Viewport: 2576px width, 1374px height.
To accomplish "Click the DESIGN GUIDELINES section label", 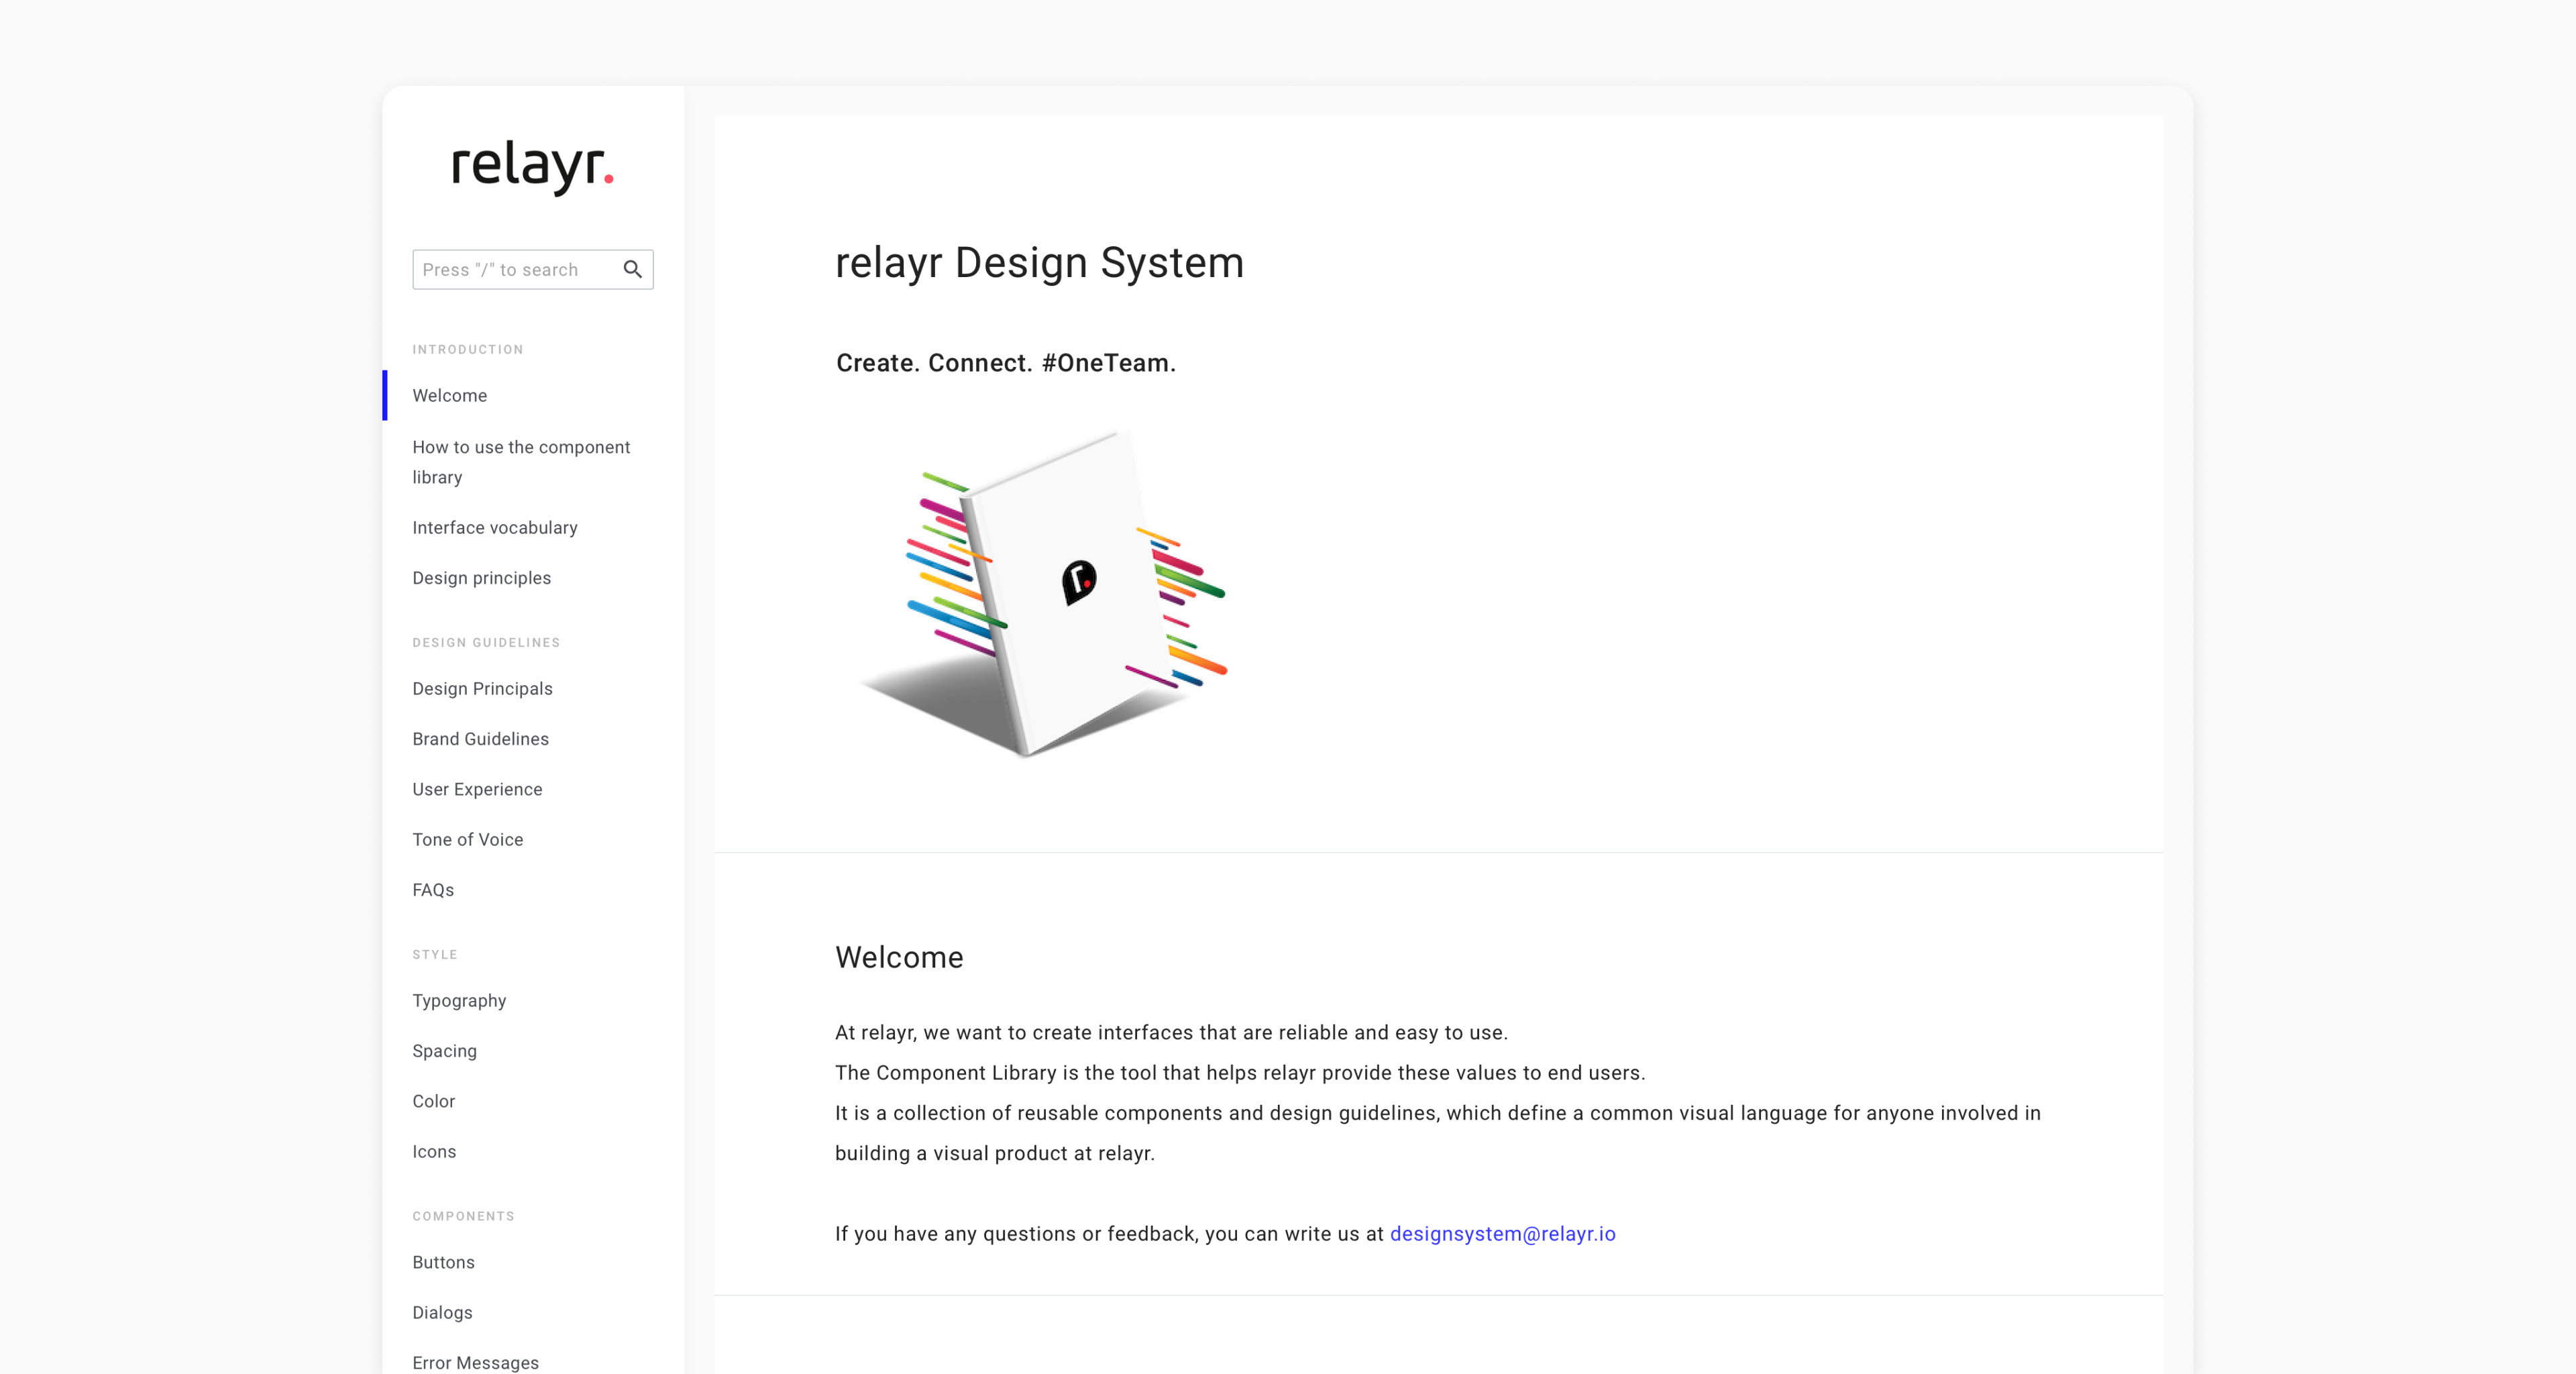I will [x=486, y=642].
